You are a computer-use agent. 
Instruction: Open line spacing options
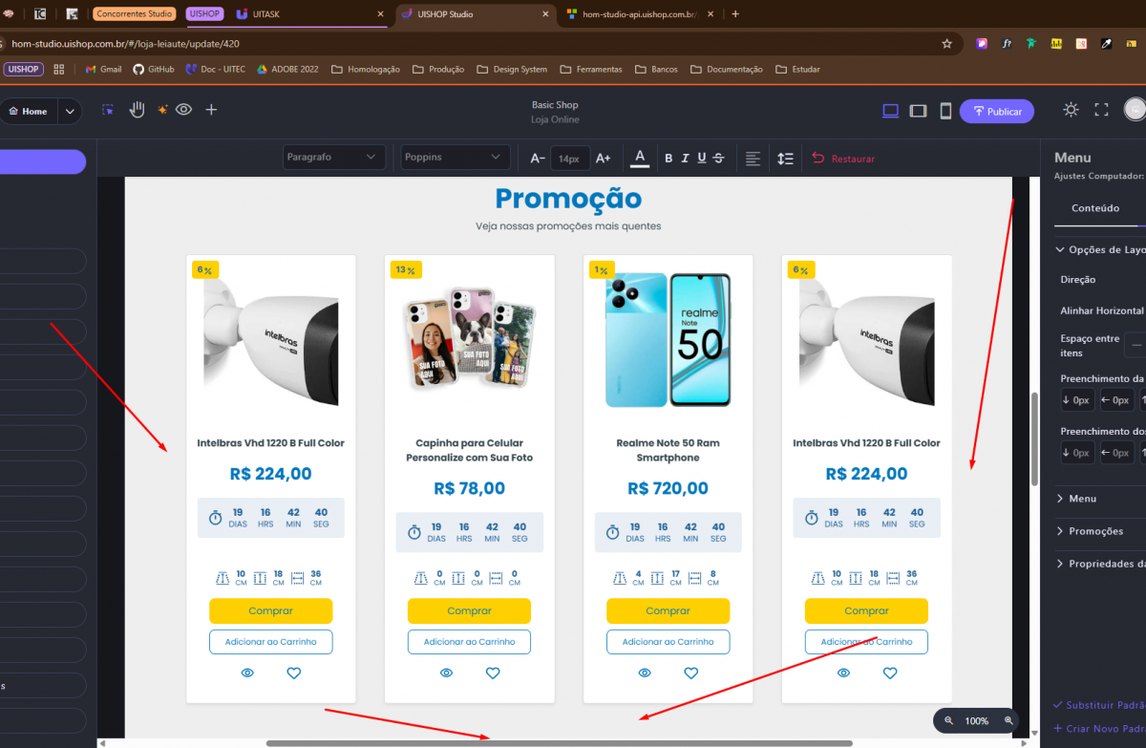(785, 159)
